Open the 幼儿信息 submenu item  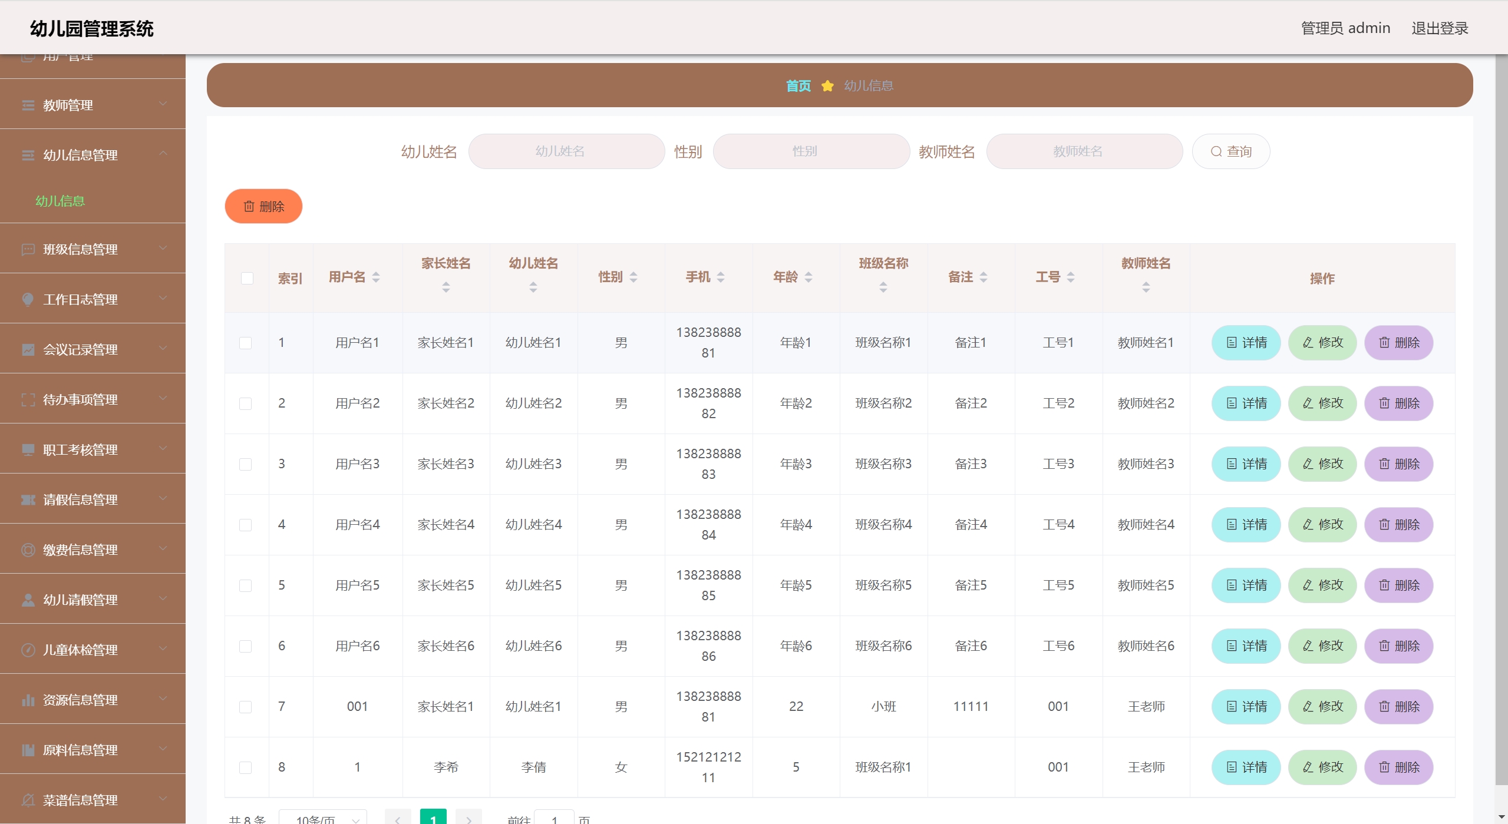click(60, 201)
